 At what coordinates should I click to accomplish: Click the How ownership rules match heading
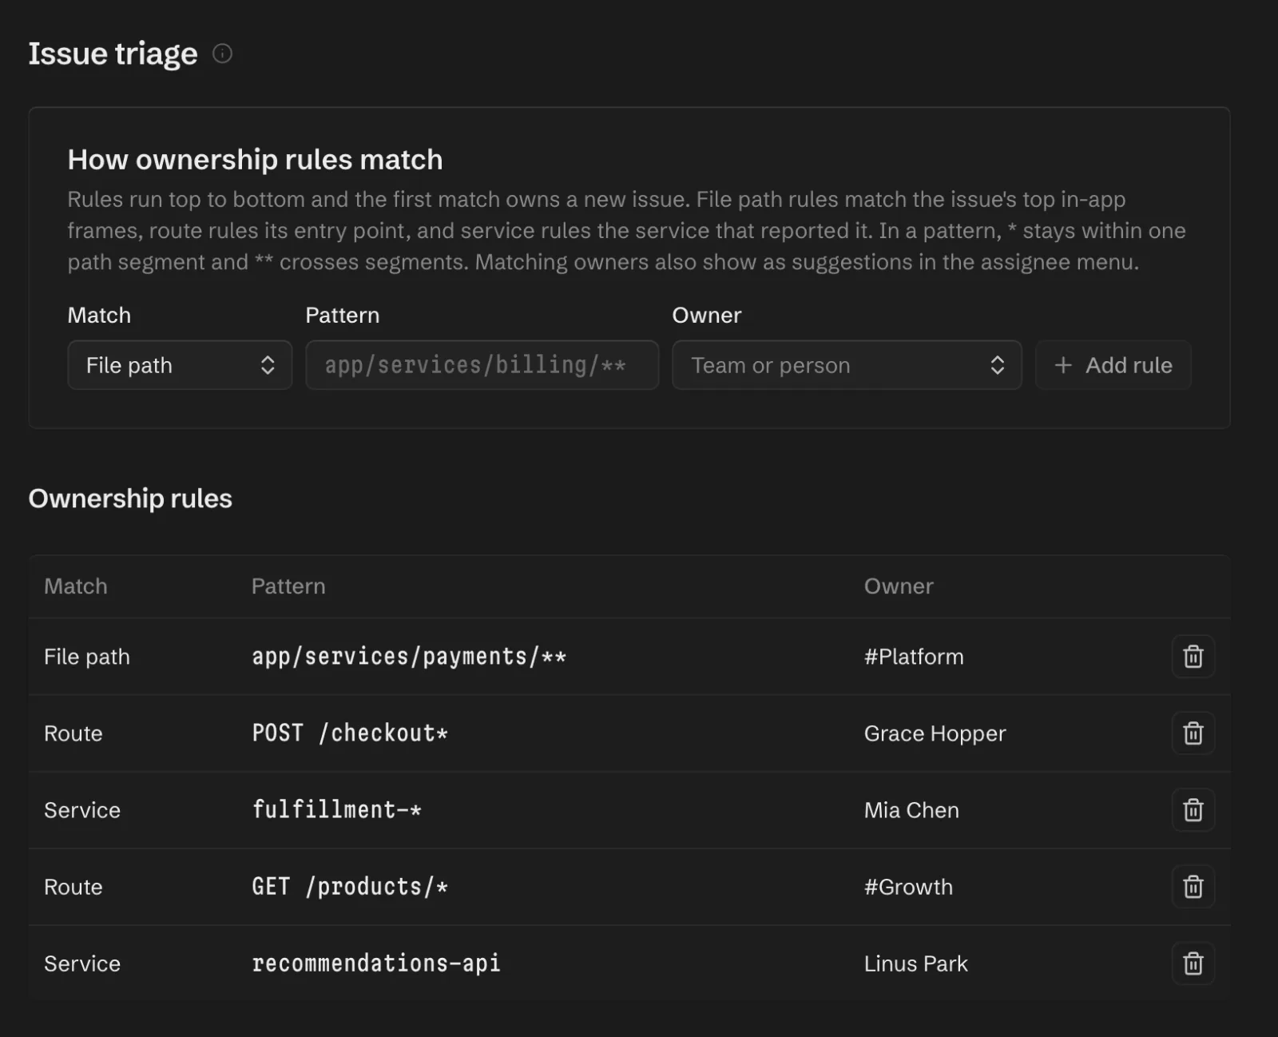[255, 160]
